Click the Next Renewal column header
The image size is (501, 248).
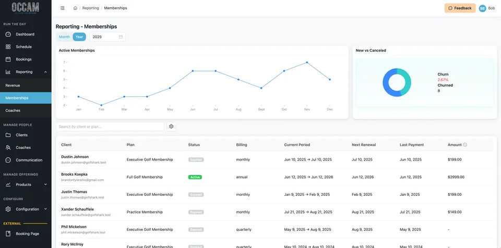coord(364,145)
